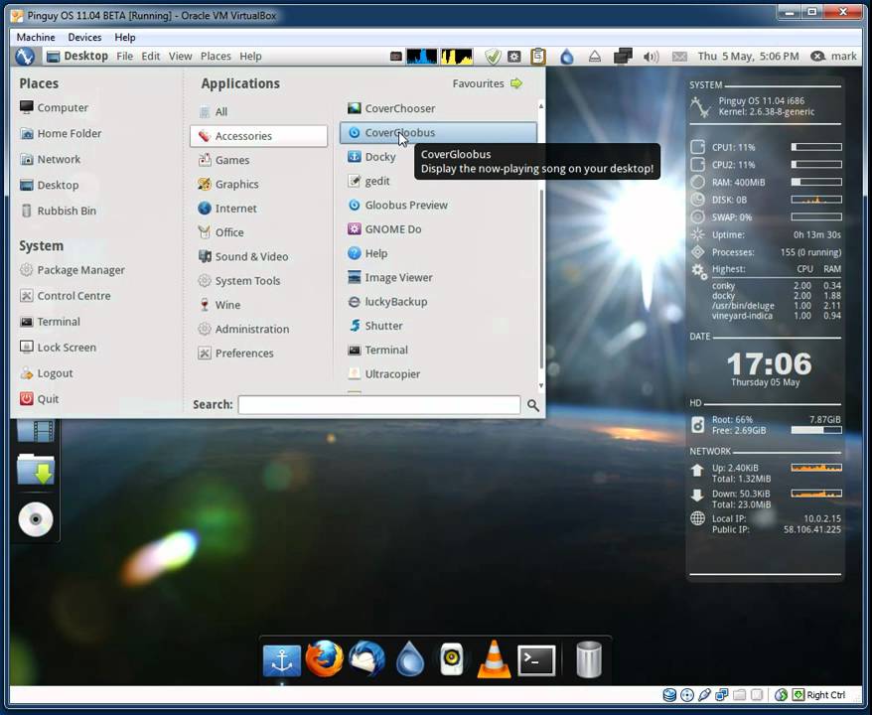Viewport: 872px width, 715px height.
Task: Launch Shutter screenshot tool
Action: pyautogui.click(x=438, y=326)
